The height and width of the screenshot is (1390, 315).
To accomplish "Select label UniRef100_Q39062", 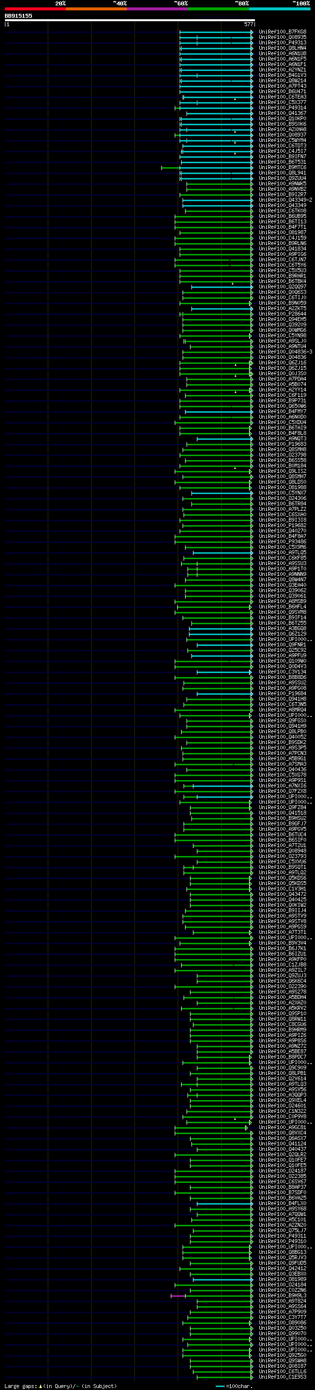I will pos(283,590).
